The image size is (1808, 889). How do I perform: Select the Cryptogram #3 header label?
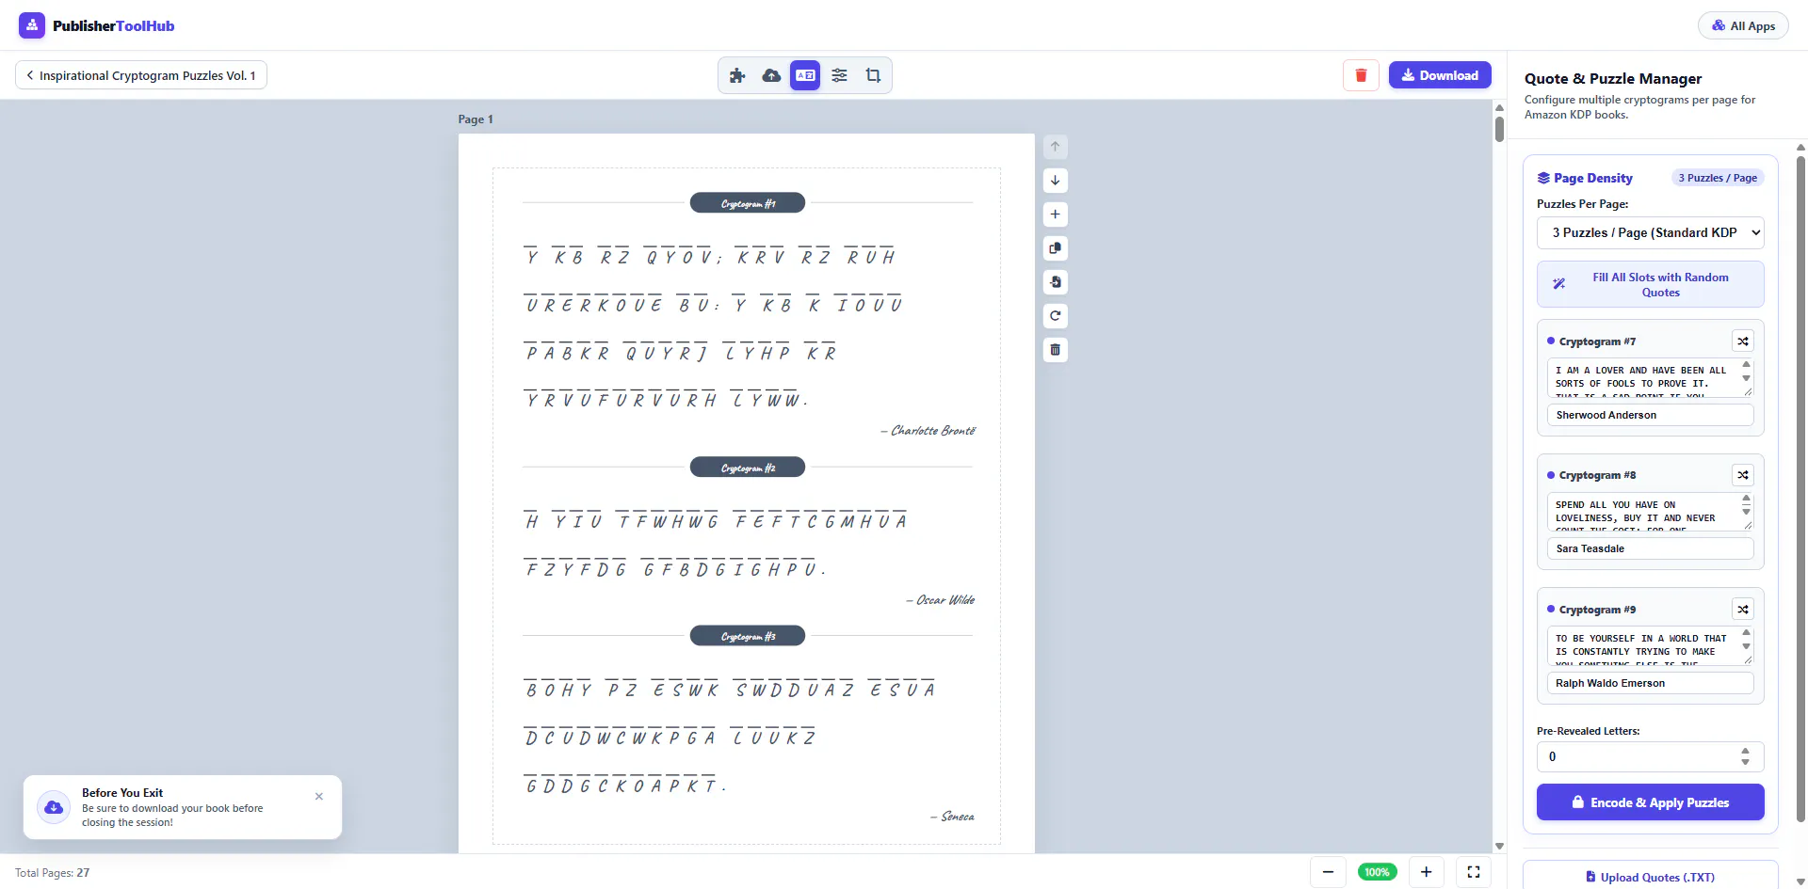(748, 636)
